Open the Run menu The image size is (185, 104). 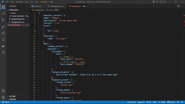37,2
